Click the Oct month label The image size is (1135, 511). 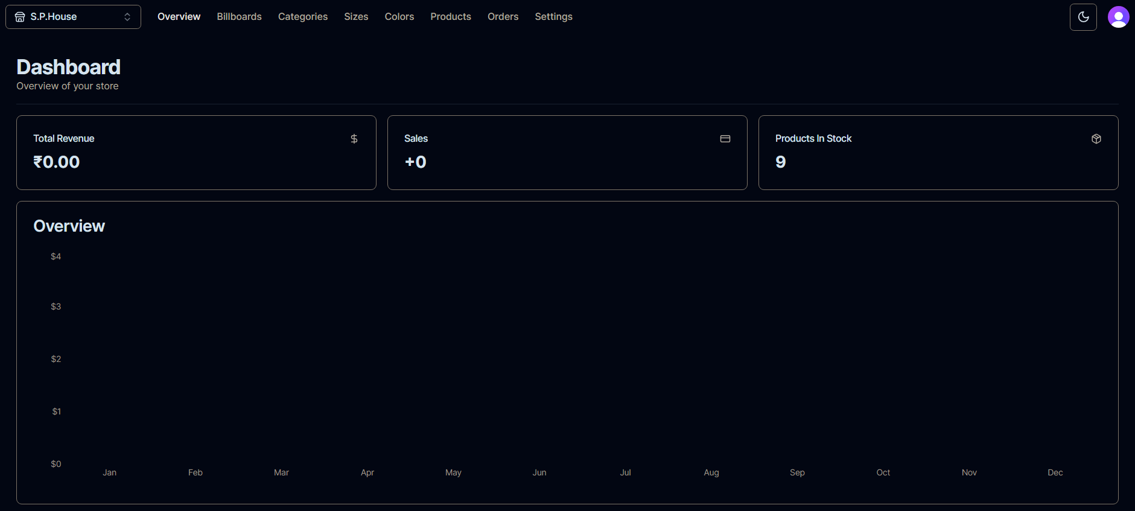click(883, 472)
